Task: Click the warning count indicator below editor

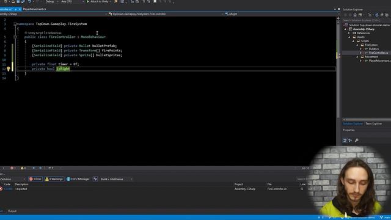Action: click(23, 168)
